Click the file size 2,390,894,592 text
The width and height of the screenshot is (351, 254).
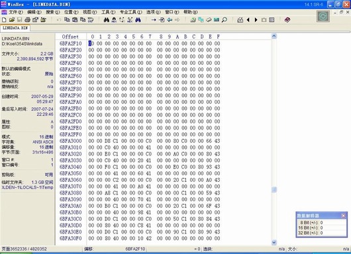35,59
